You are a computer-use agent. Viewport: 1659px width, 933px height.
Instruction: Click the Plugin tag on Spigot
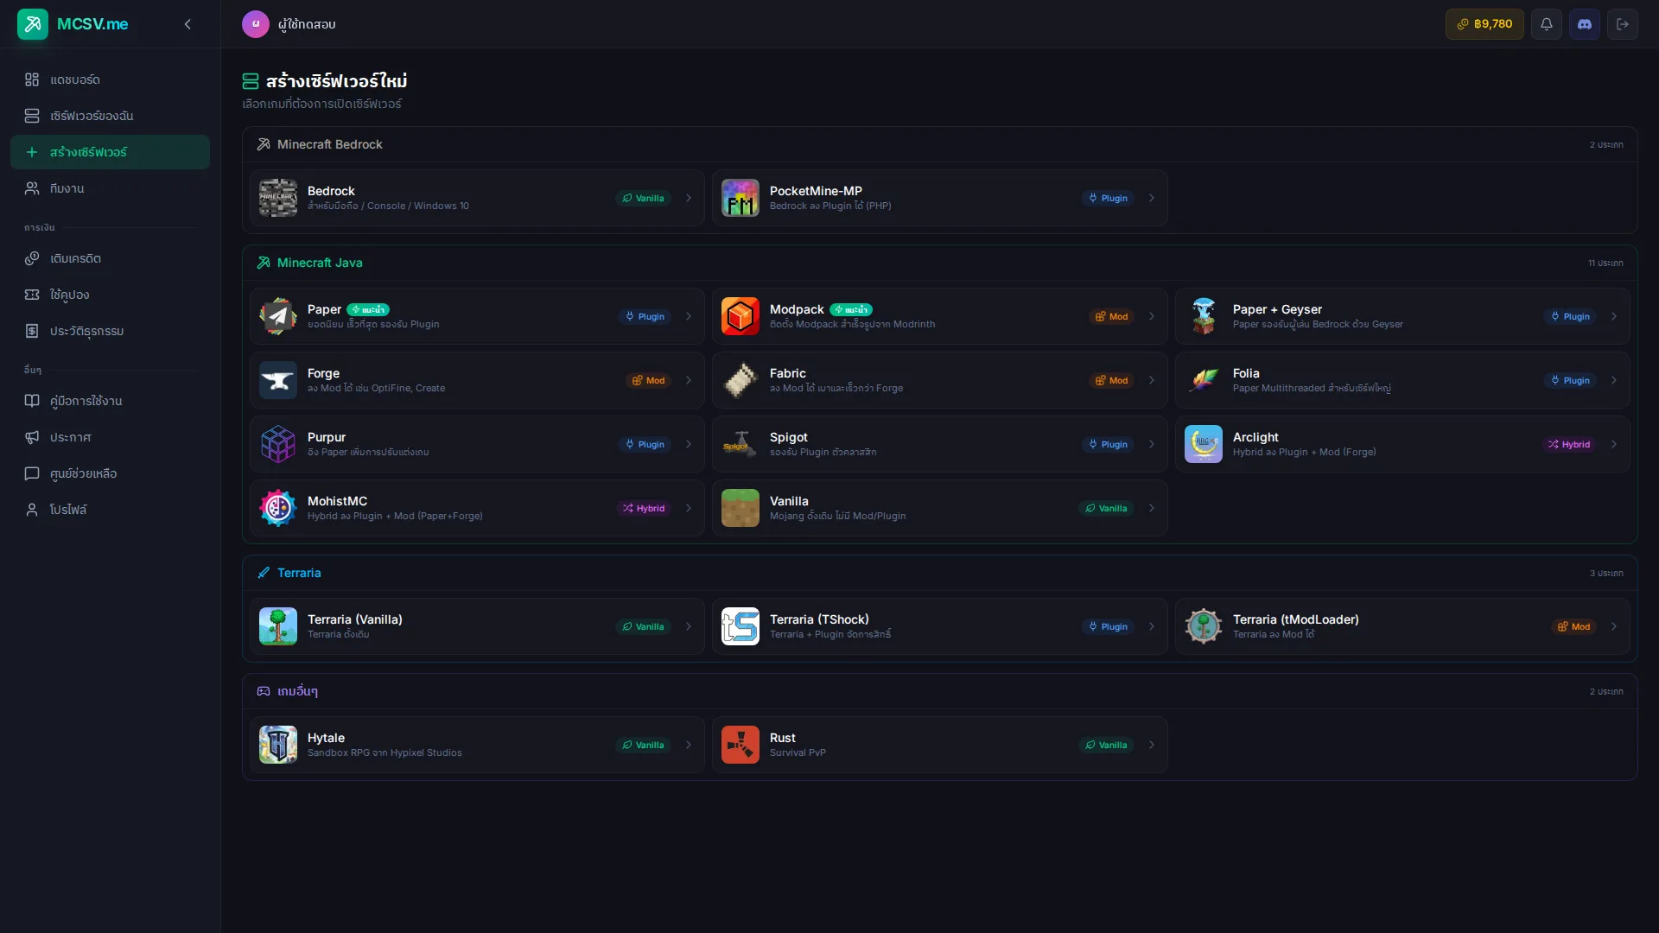[x=1108, y=444]
